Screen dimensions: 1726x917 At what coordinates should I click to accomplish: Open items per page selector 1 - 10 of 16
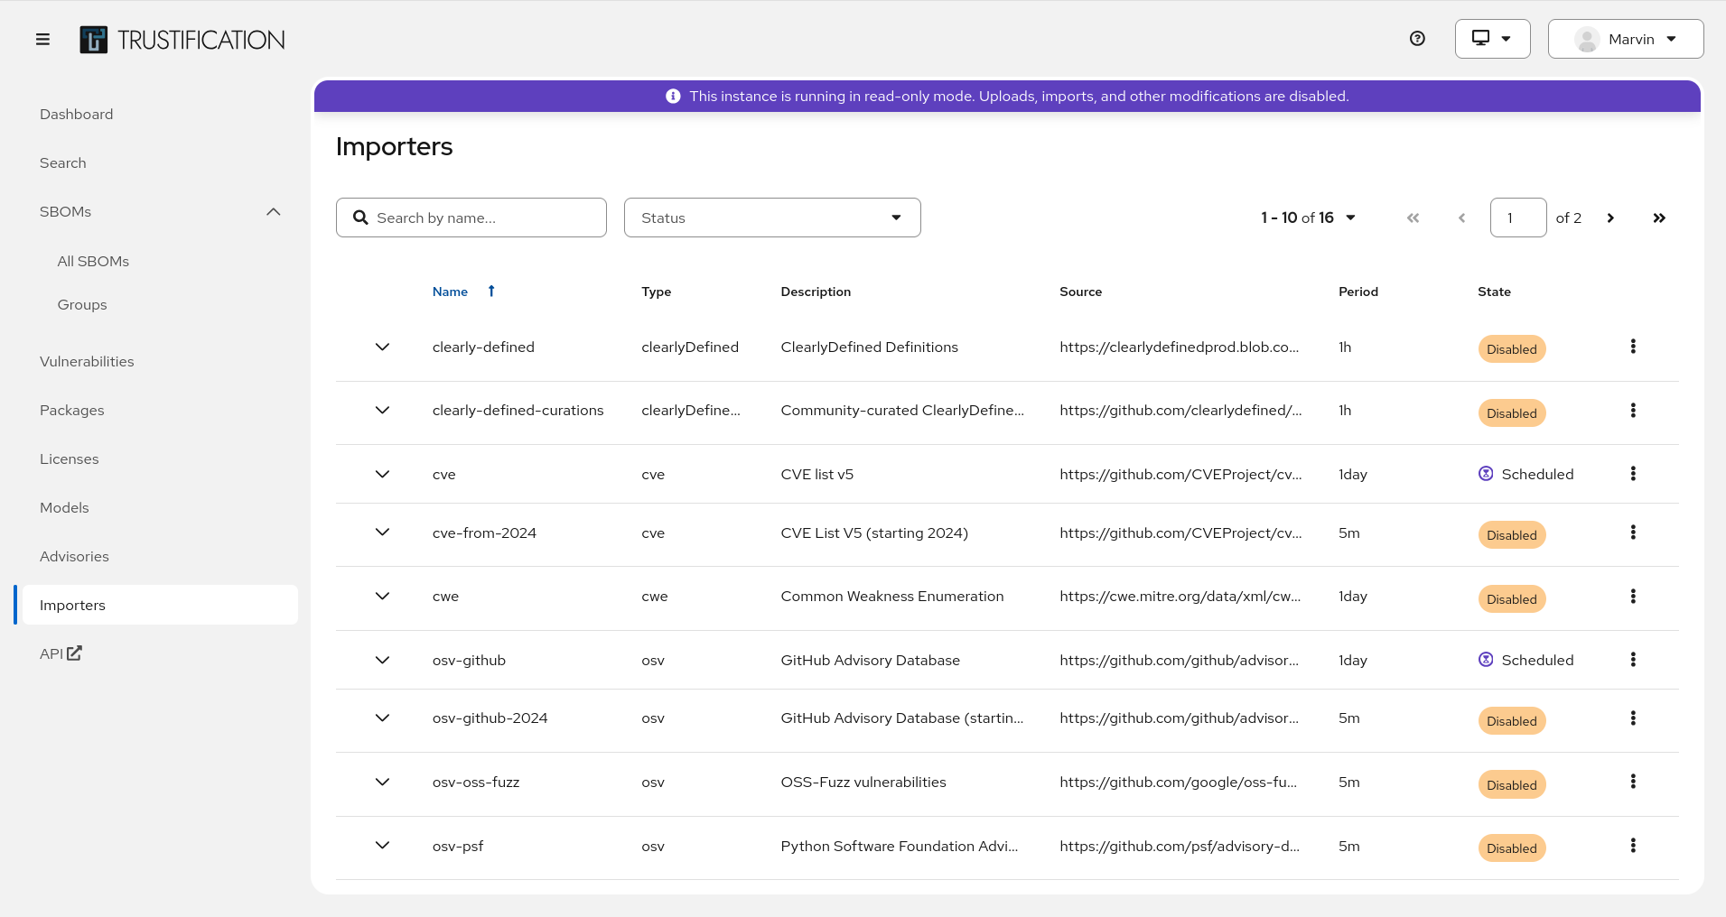pyautogui.click(x=1309, y=218)
